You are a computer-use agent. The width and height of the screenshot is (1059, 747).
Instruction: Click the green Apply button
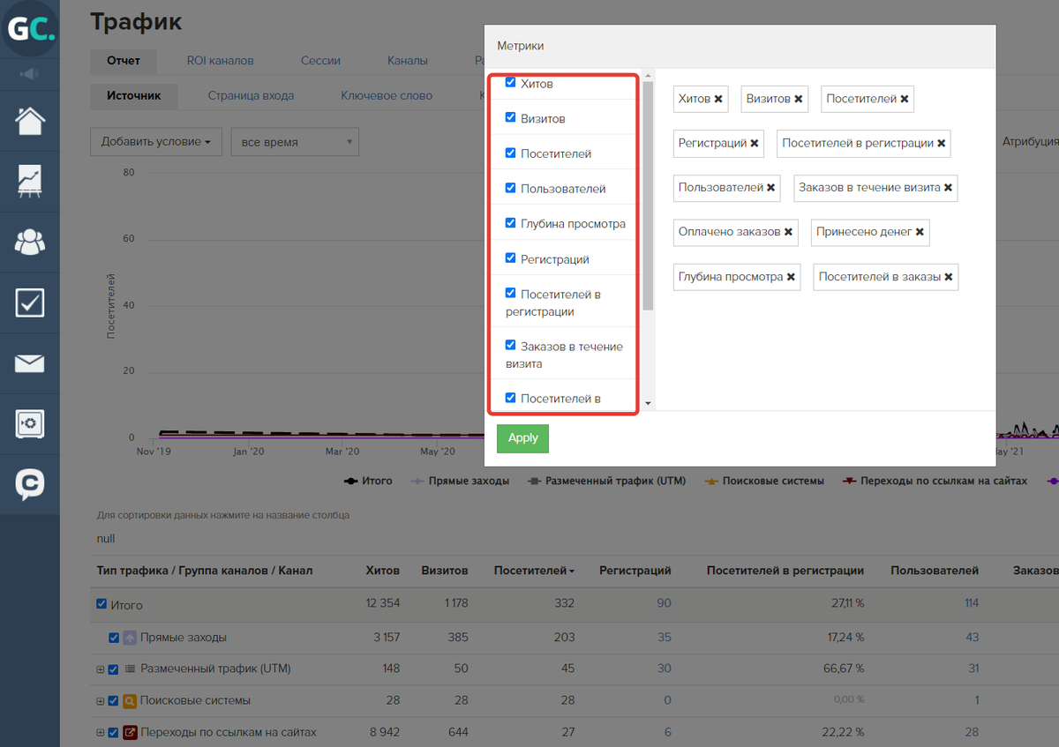tap(522, 438)
